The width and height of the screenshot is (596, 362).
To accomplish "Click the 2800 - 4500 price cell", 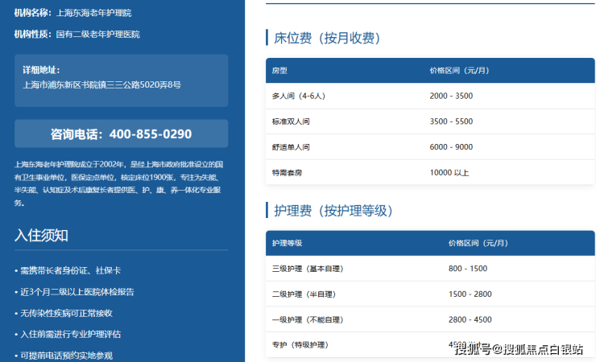I will pyautogui.click(x=470, y=319).
